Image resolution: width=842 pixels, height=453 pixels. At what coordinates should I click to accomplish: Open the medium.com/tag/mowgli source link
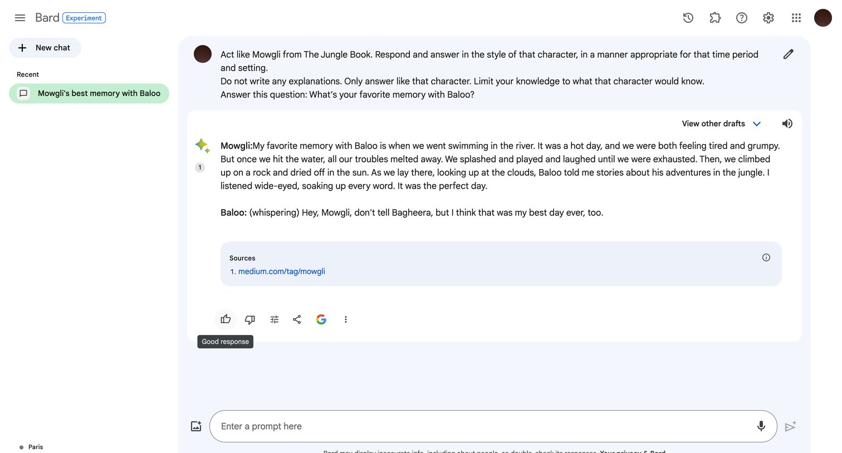click(x=282, y=272)
